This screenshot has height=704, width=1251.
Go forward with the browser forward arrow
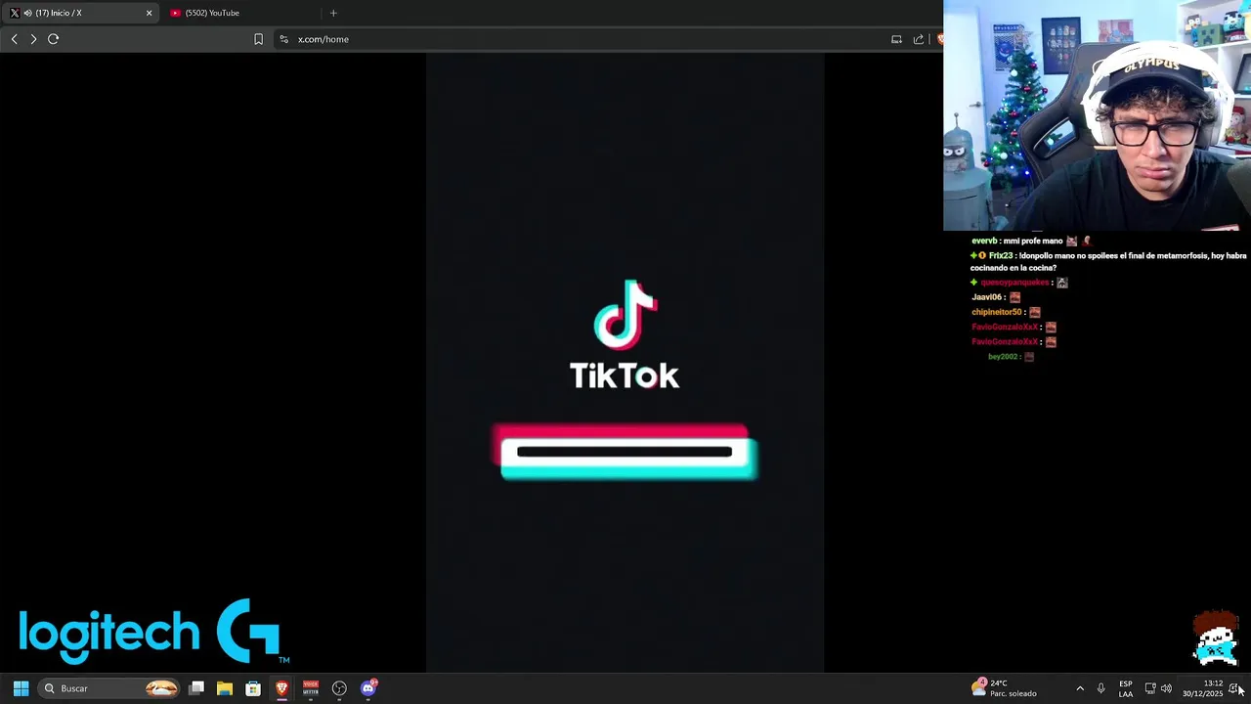click(33, 39)
